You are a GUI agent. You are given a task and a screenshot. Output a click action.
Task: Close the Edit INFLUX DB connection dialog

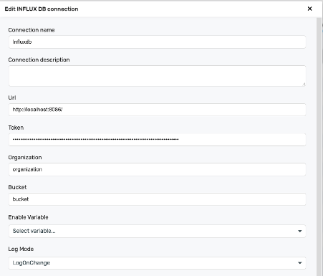click(x=309, y=9)
